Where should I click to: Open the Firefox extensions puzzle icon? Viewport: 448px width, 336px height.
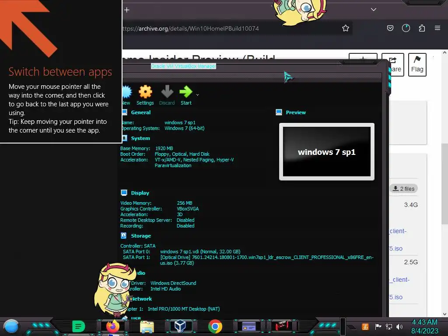pyautogui.click(x=422, y=28)
